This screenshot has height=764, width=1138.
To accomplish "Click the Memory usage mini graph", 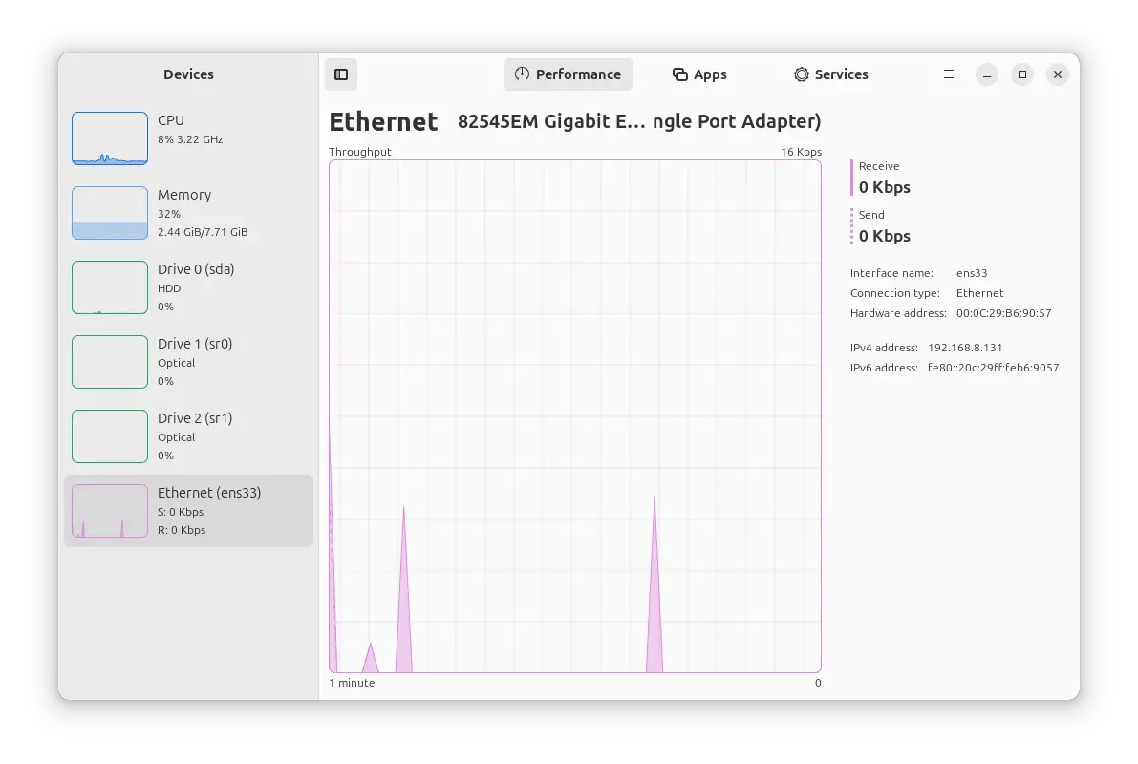I will [109, 212].
